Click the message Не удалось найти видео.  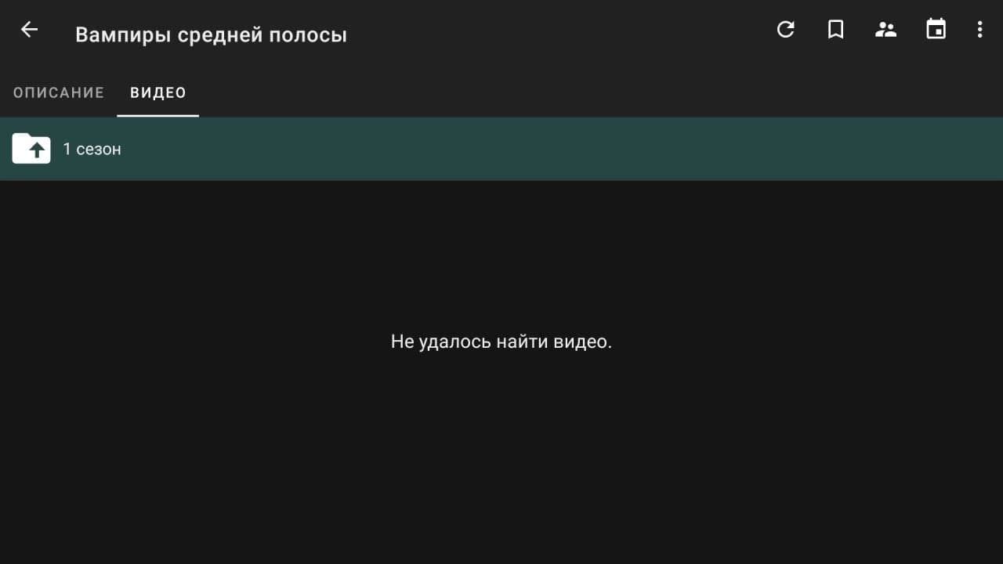click(501, 342)
